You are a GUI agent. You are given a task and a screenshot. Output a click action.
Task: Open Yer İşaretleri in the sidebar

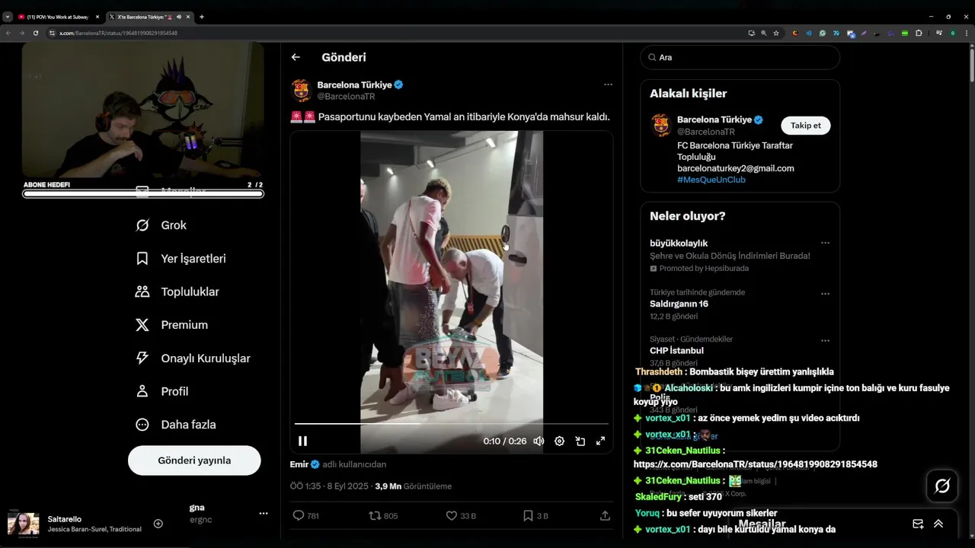(181, 259)
